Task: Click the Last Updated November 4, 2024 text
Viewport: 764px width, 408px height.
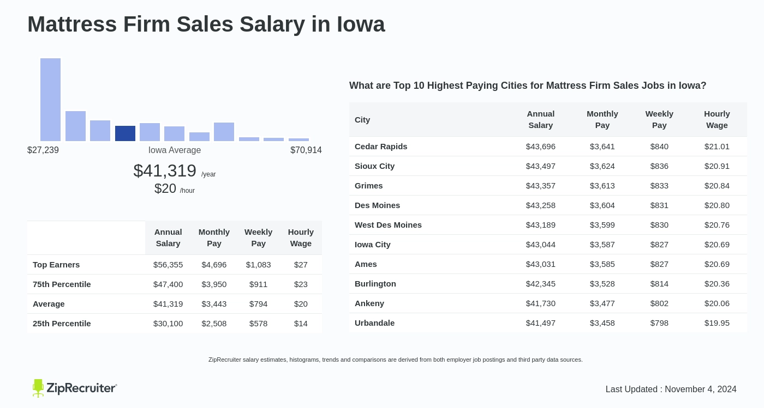Action: pos(671,389)
